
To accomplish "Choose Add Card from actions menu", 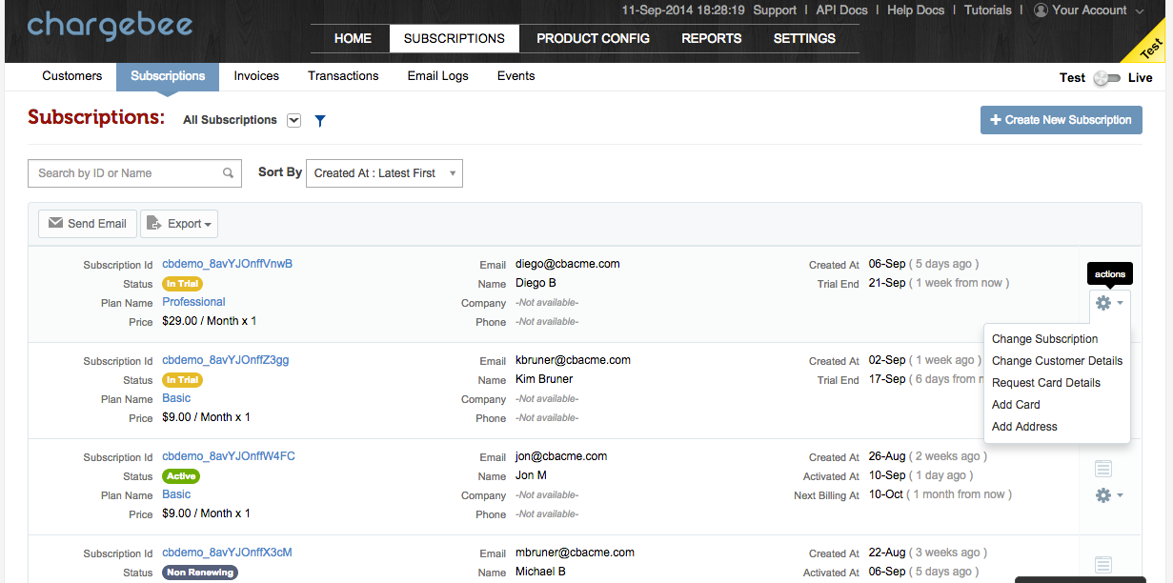I will click(1016, 405).
